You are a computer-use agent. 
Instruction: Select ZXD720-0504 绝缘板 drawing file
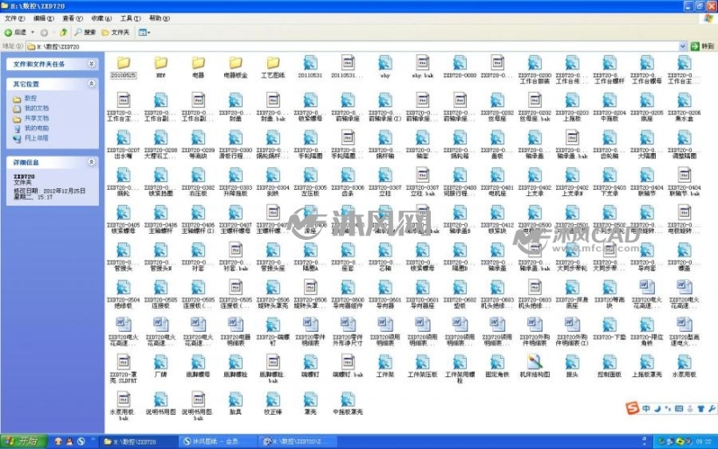tap(123, 295)
